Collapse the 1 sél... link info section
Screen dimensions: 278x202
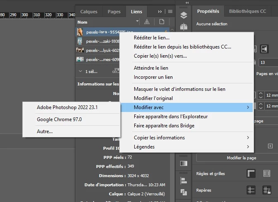point(80,71)
